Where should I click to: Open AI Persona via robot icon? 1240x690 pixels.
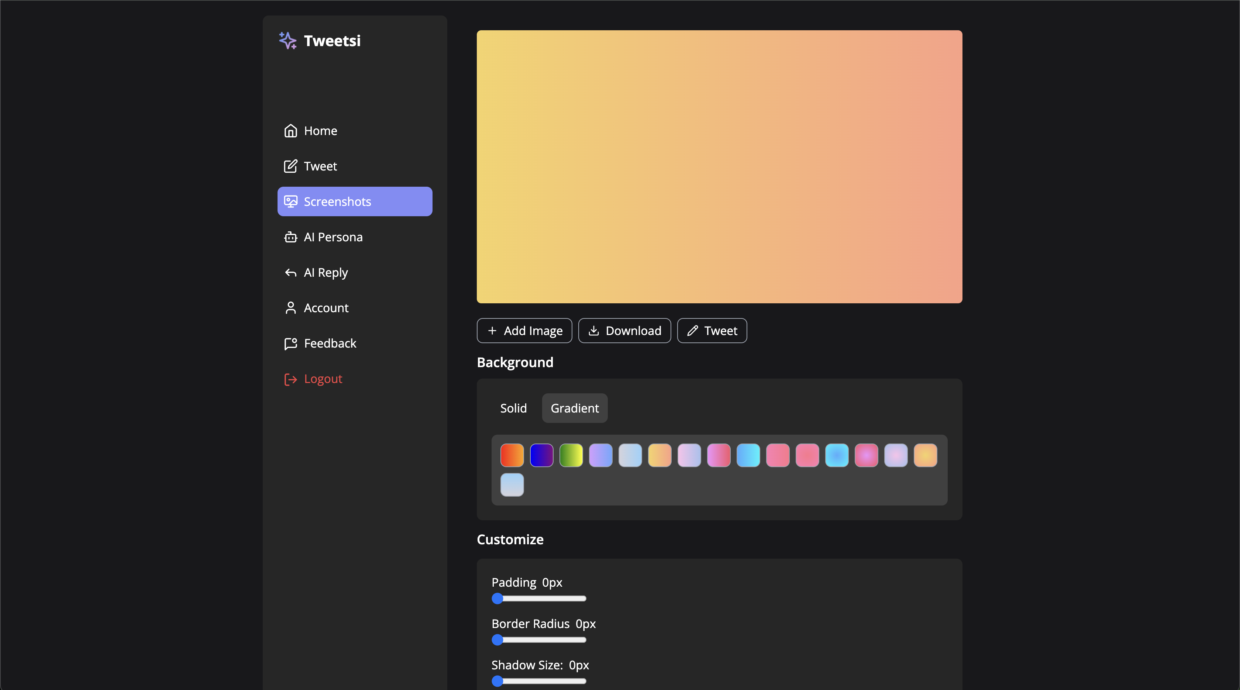[x=290, y=237]
